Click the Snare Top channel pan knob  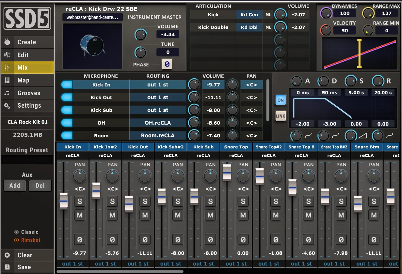click(243, 176)
